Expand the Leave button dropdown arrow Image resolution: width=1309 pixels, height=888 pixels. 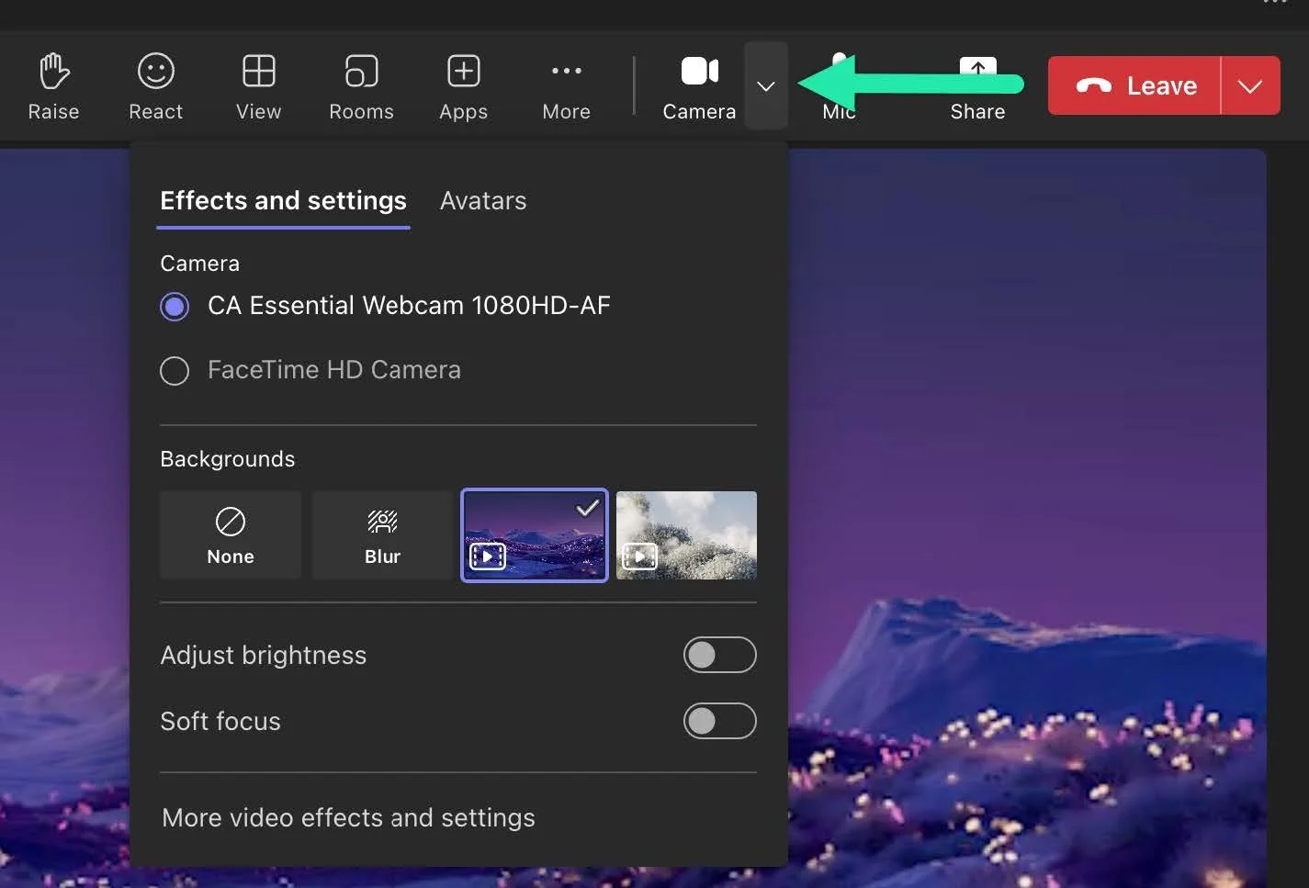click(1250, 85)
